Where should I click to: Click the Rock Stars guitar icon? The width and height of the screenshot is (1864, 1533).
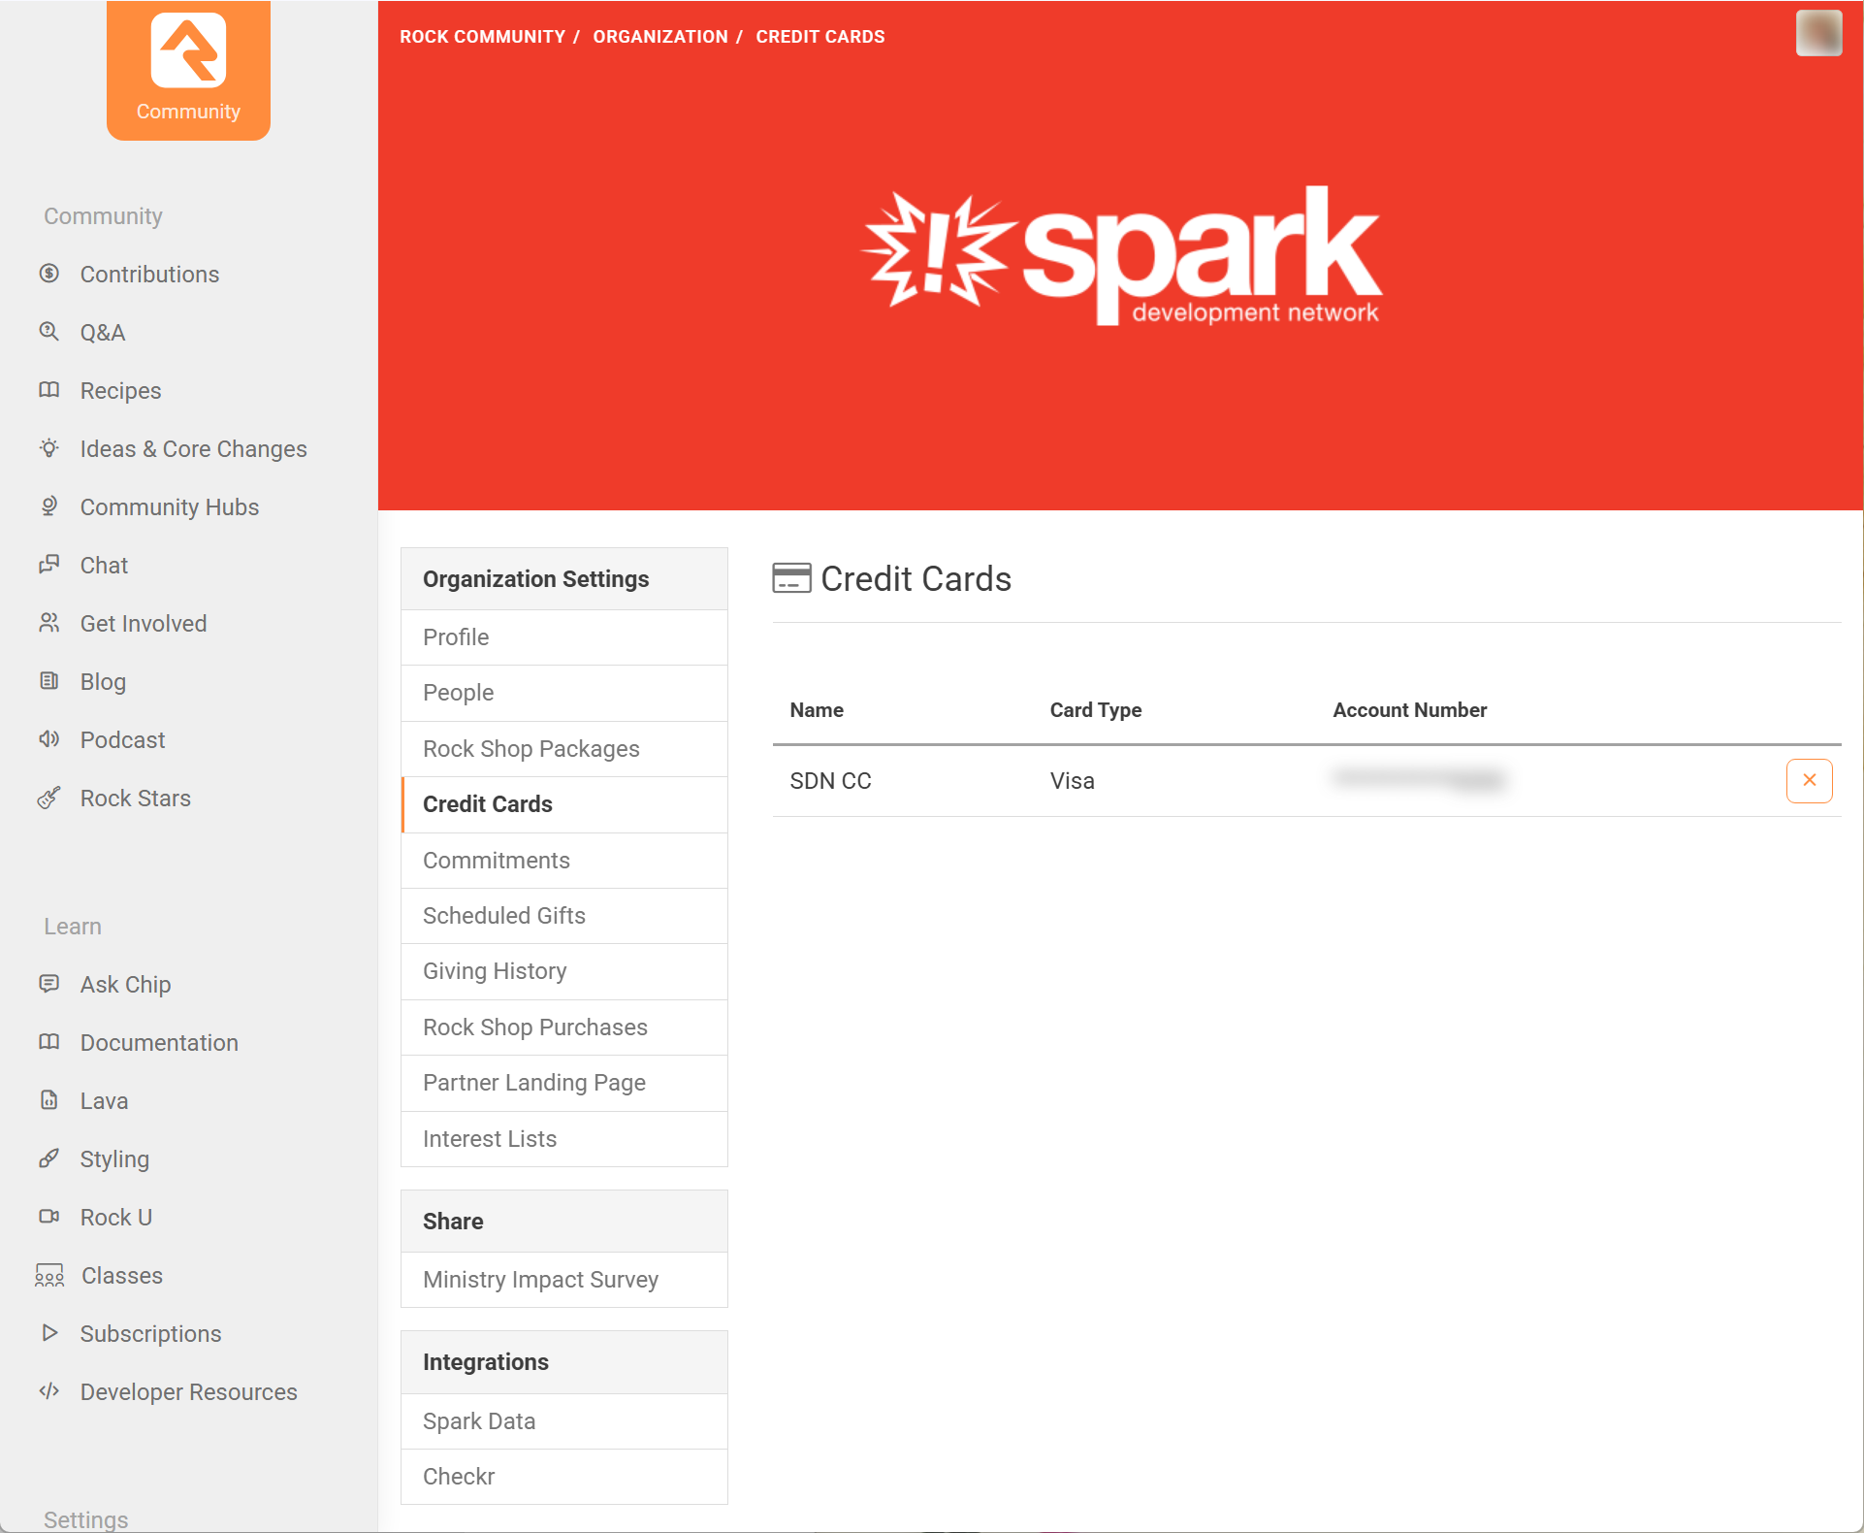click(x=49, y=798)
